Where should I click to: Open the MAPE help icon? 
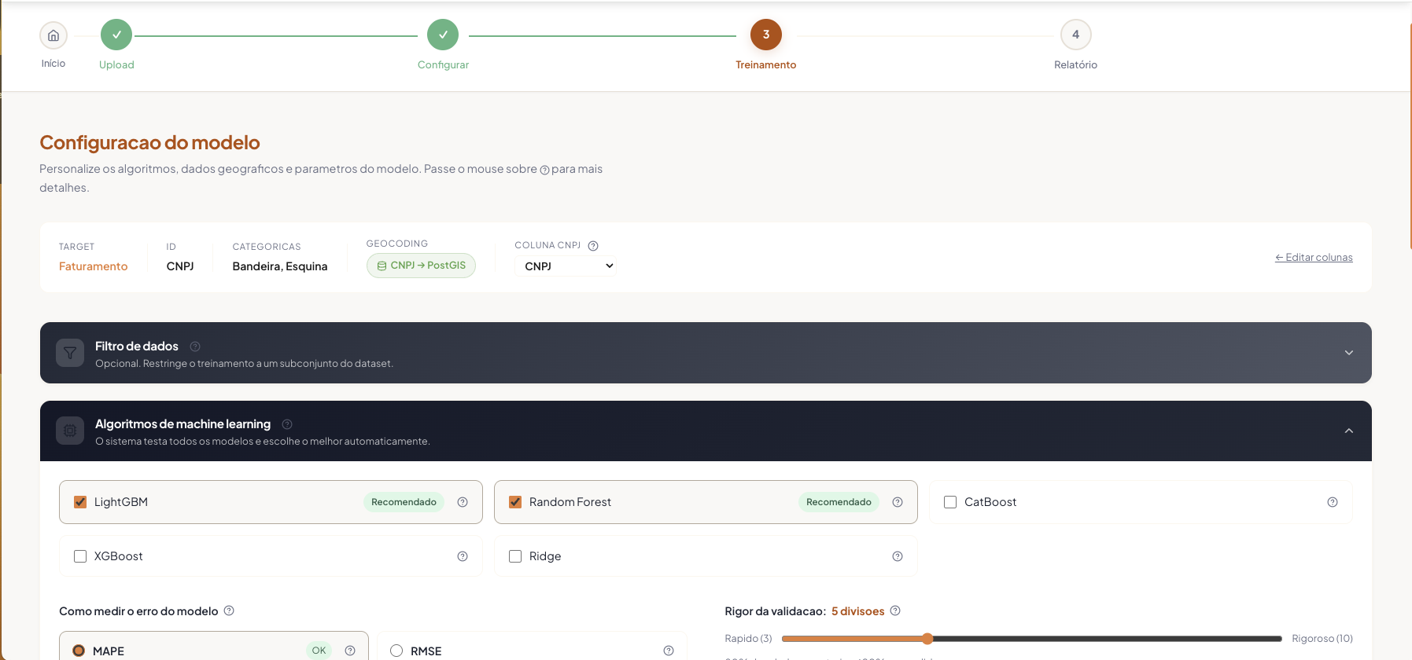pyautogui.click(x=350, y=651)
